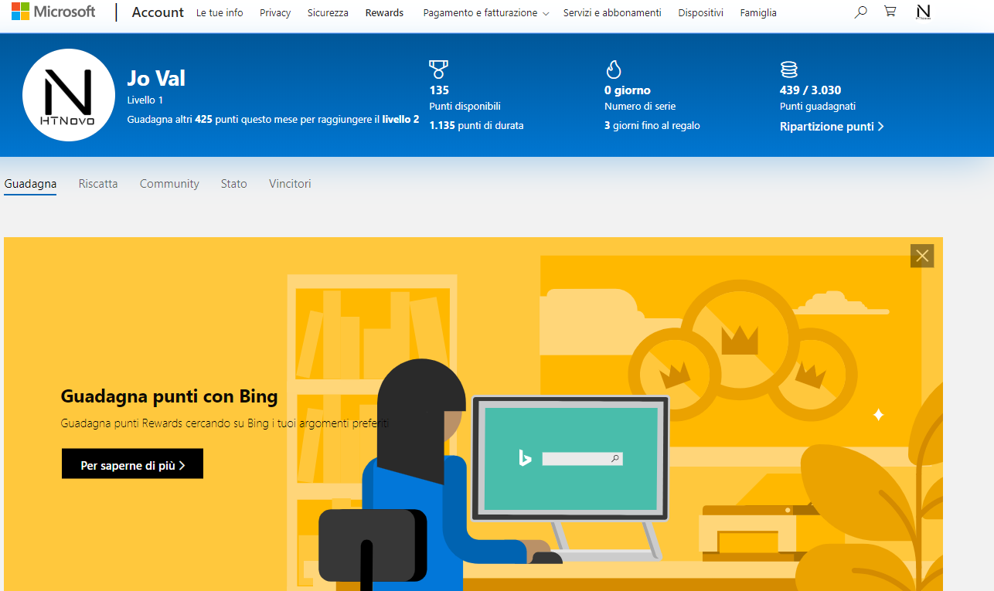Viewport: 994px width, 591px height.
Task: Open the account avatar in header
Action: coord(923,12)
